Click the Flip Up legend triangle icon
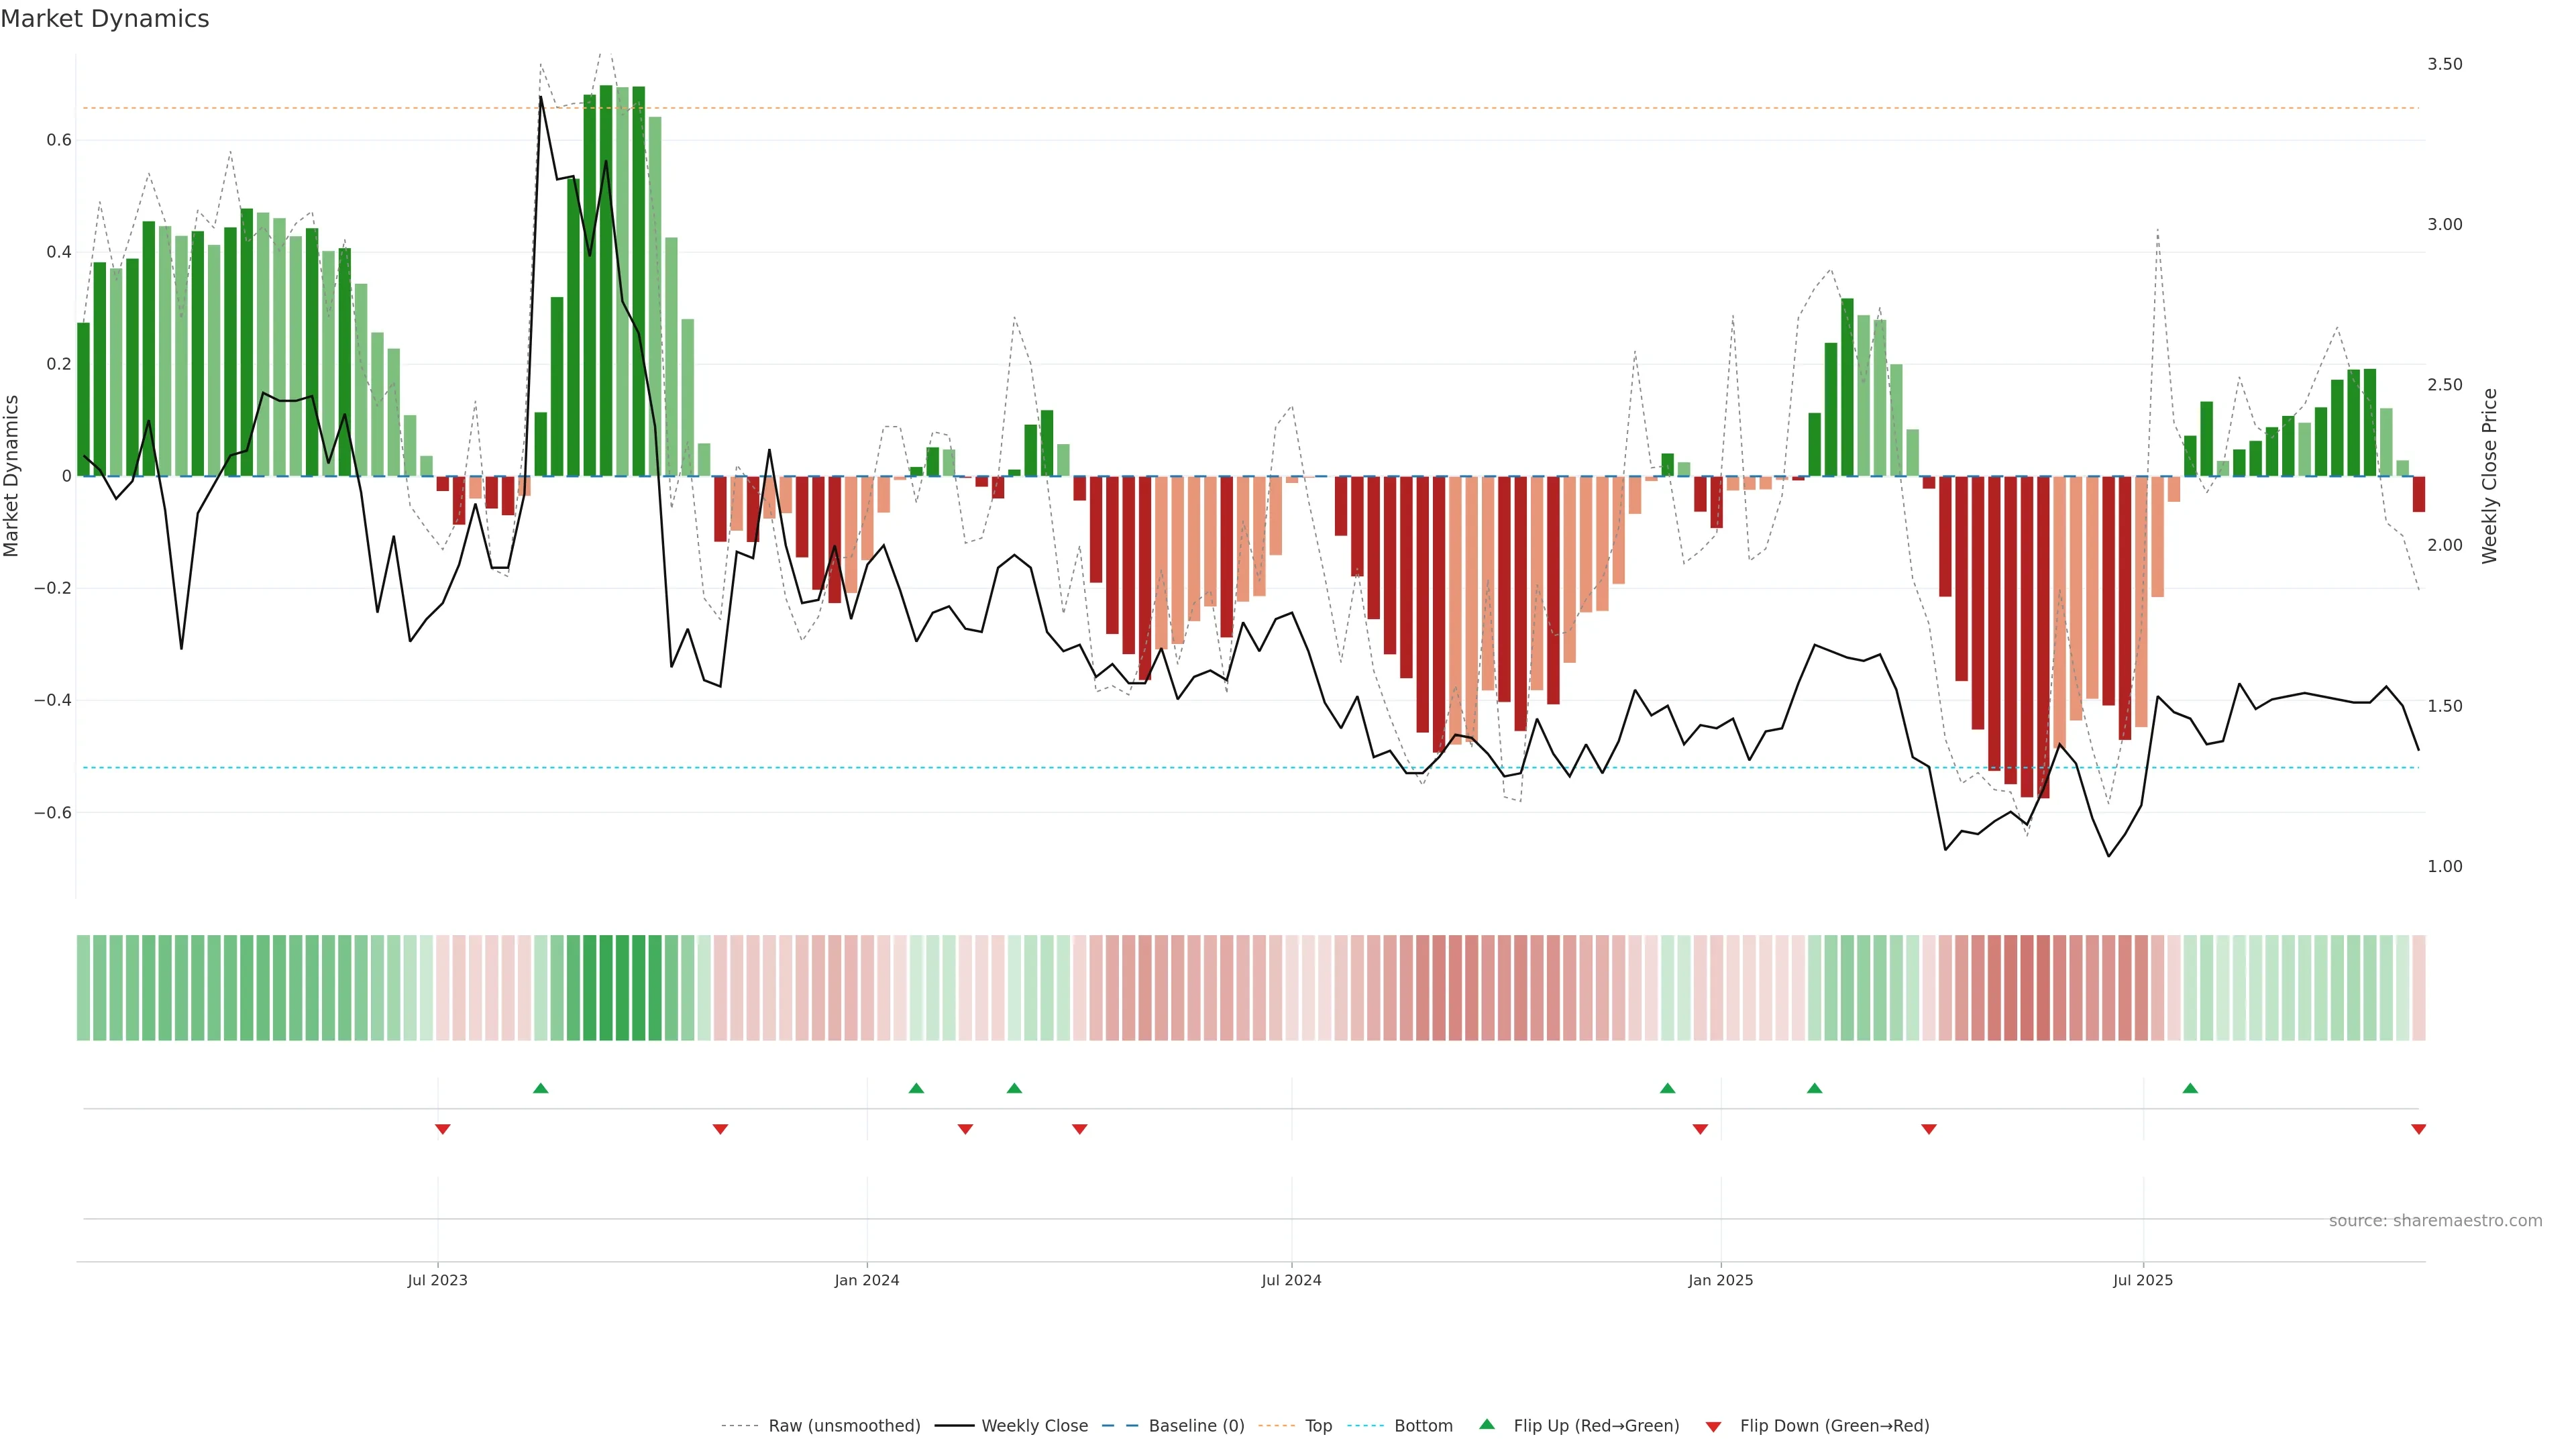 pyautogui.click(x=1487, y=1424)
